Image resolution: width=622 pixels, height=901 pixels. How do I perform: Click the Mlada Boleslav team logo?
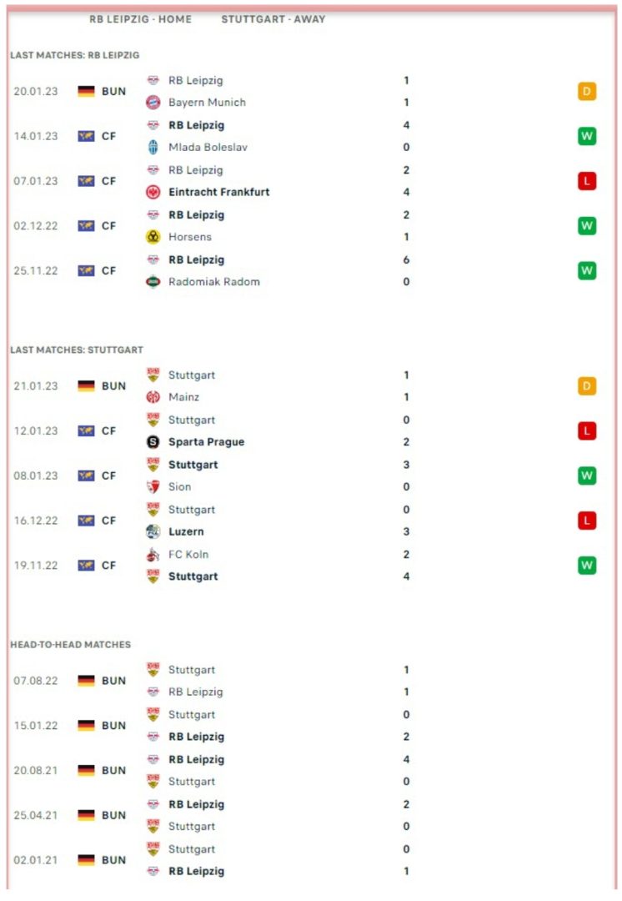tap(153, 147)
